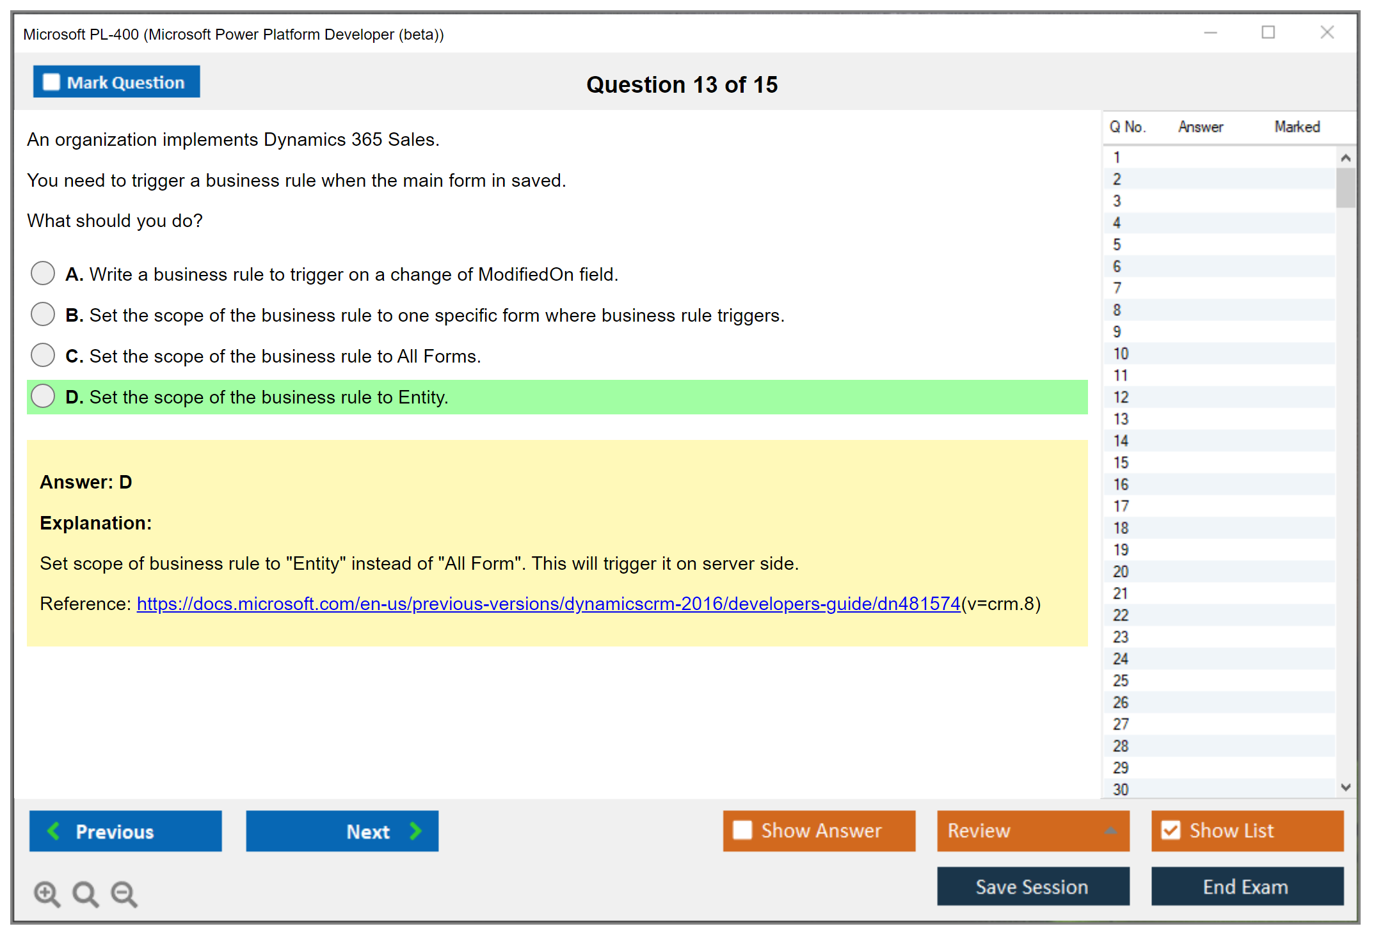Click the Save Session button
The image size is (1376, 940).
click(1032, 886)
